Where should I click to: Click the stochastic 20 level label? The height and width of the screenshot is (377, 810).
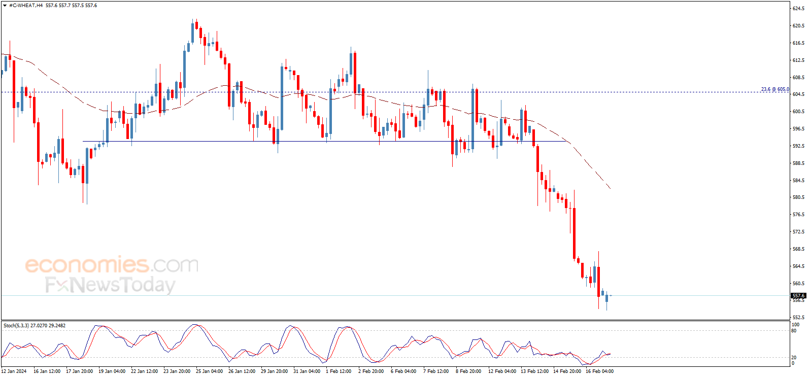coord(794,357)
